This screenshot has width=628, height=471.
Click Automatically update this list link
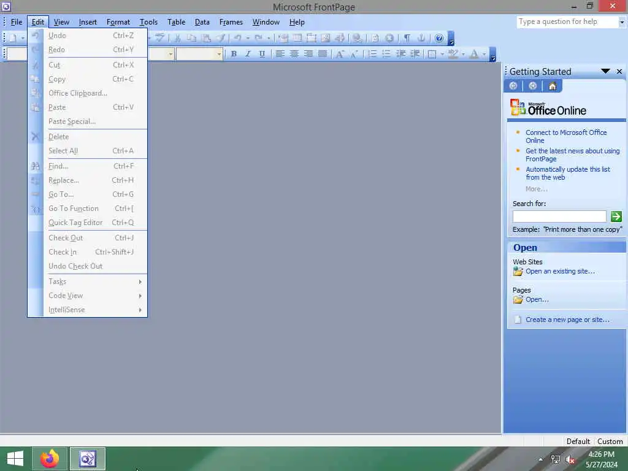pos(567,173)
